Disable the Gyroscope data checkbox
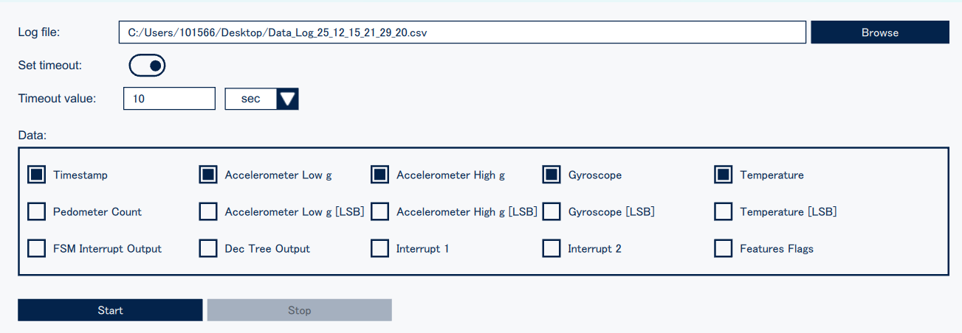The height and width of the screenshot is (333, 962). (552, 175)
